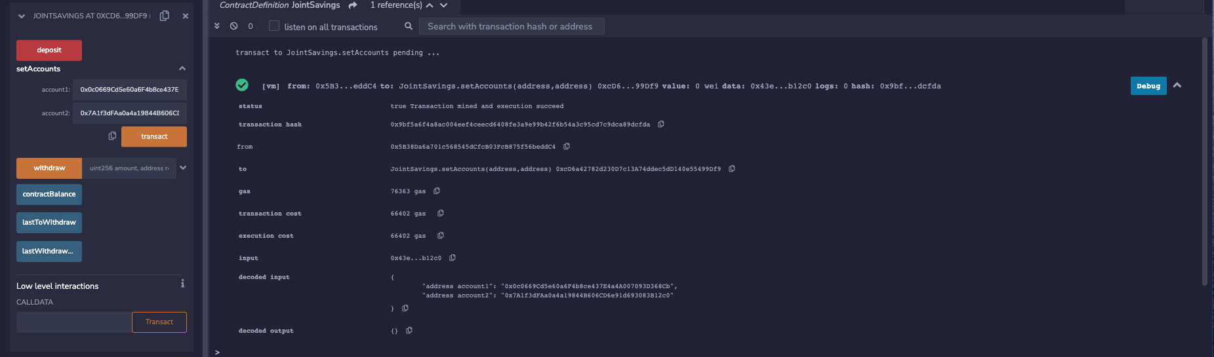Screen dimensions: 1214x357
Task: Copy the transaction hash value
Action: [x=661, y=124]
